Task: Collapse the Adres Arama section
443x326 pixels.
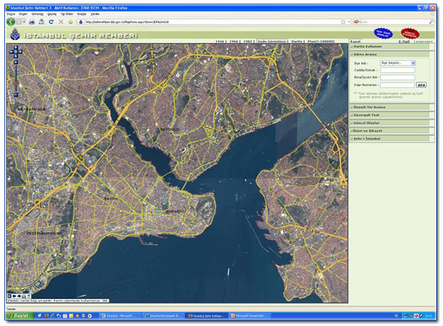Action: click(390, 54)
